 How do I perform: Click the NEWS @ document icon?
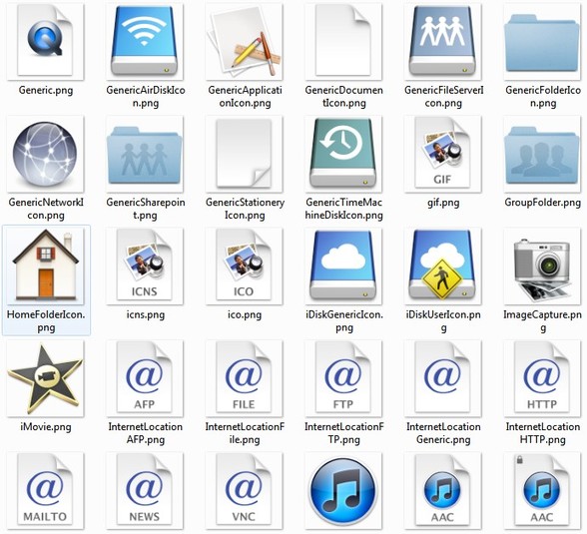pyautogui.click(x=145, y=491)
